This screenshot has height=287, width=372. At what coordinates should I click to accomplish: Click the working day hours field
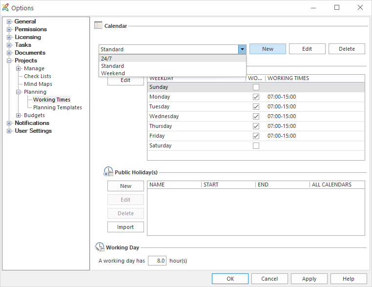[157, 261]
